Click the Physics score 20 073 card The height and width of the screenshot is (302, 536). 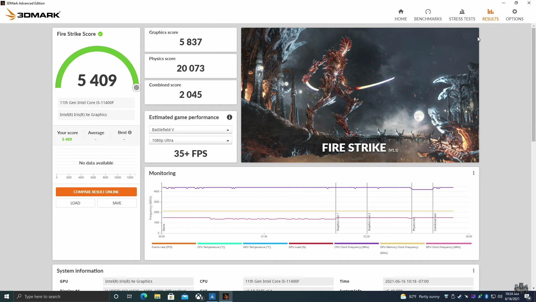coord(190,66)
